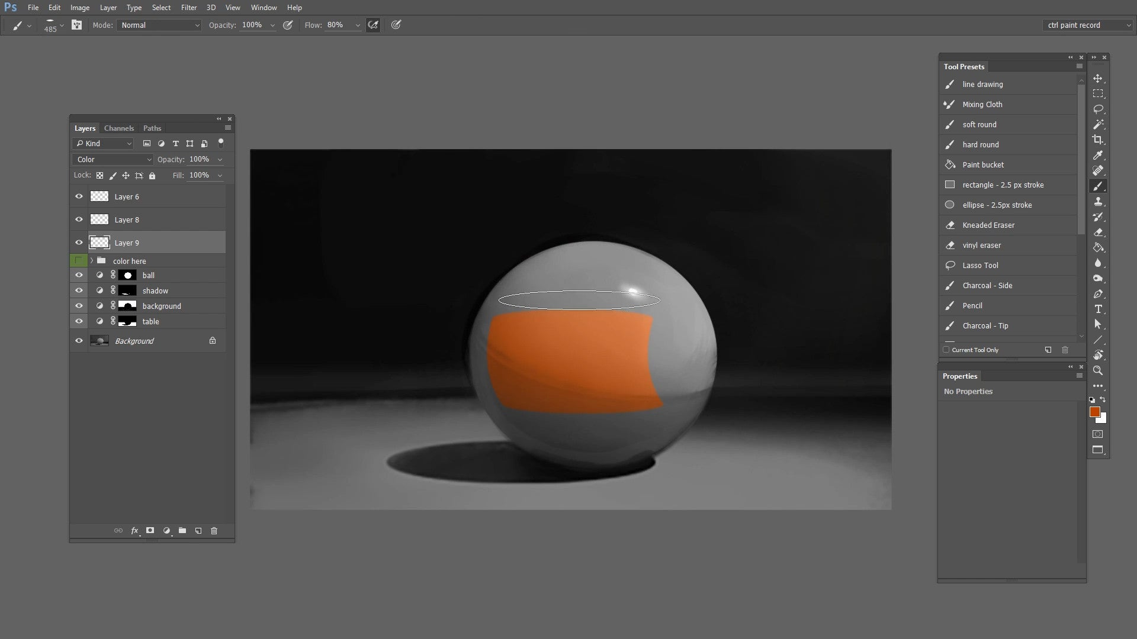Select the soft round tool preset

pyautogui.click(x=979, y=124)
